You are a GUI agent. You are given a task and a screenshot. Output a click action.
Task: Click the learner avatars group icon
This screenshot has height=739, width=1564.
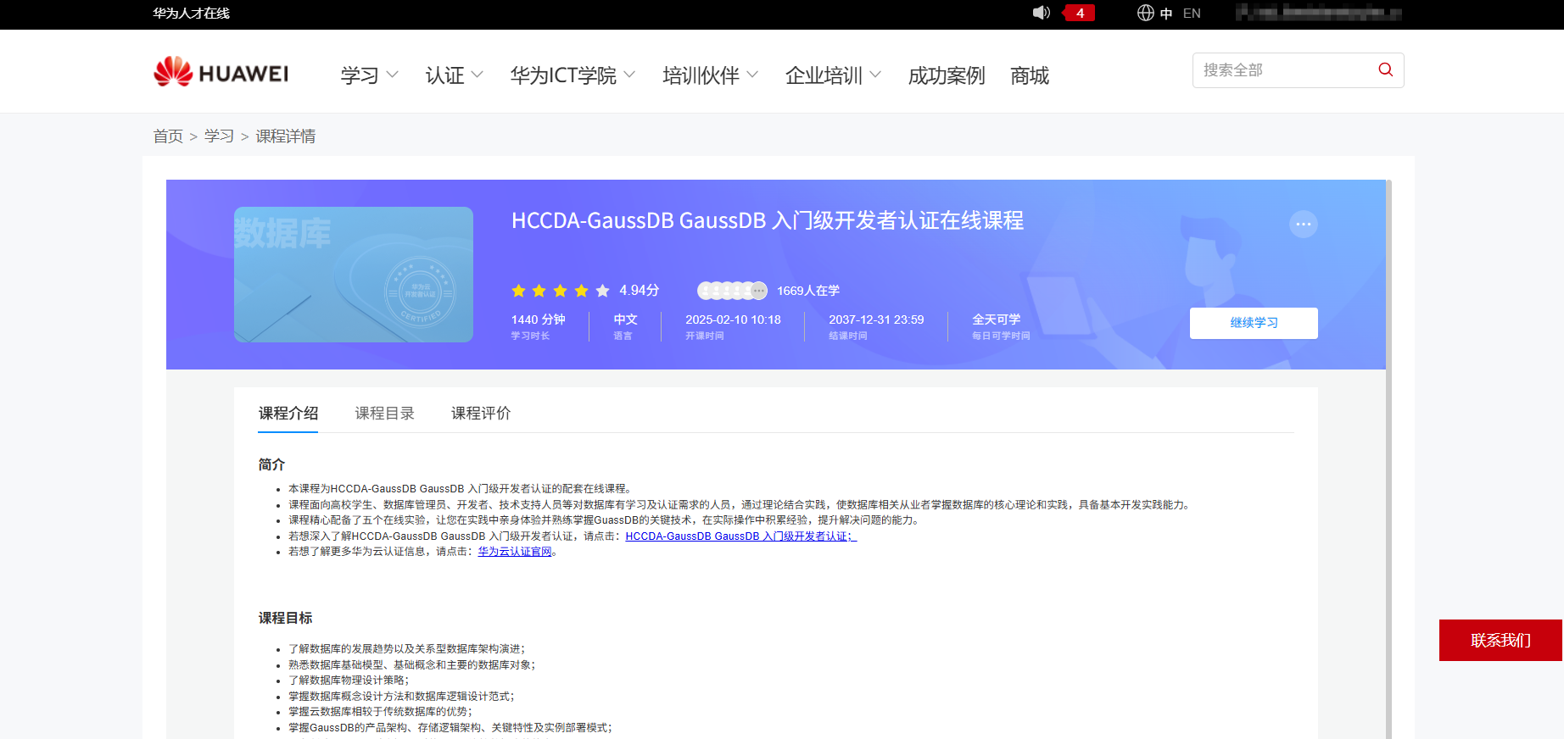[732, 291]
